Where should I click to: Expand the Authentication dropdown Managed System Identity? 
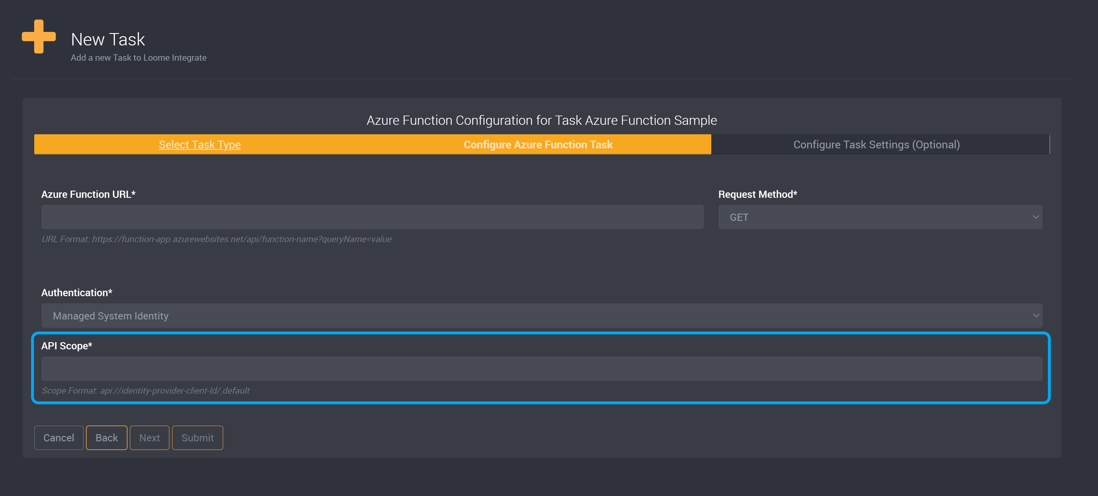(x=542, y=316)
